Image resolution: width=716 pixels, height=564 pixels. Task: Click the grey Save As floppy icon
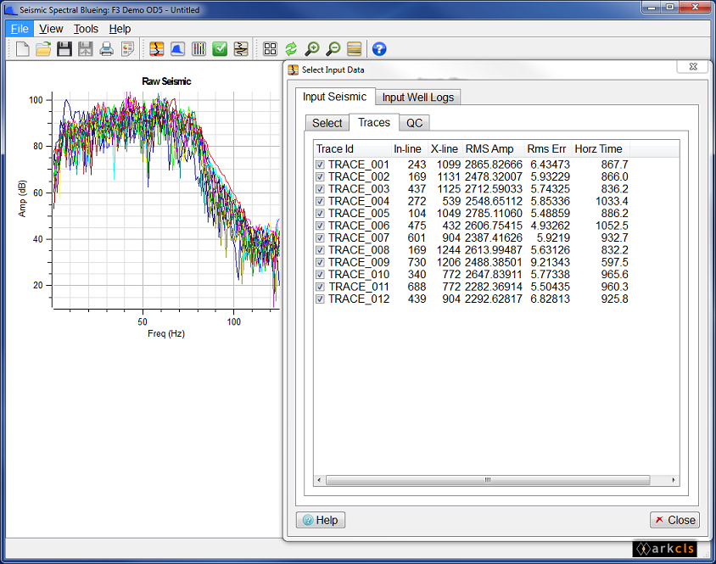86,49
